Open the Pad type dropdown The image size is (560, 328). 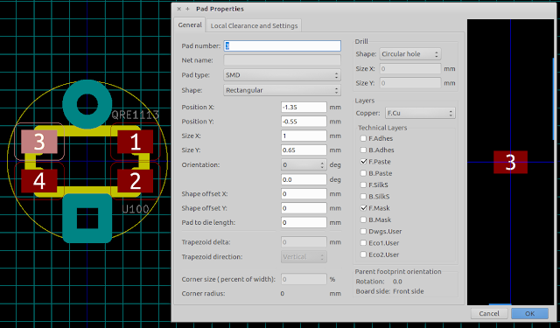[x=282, y=75]
